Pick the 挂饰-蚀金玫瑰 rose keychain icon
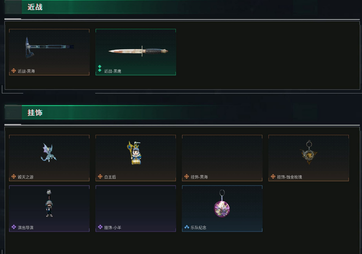The height and width of the screenshot is (254, 362). [309, 152]
